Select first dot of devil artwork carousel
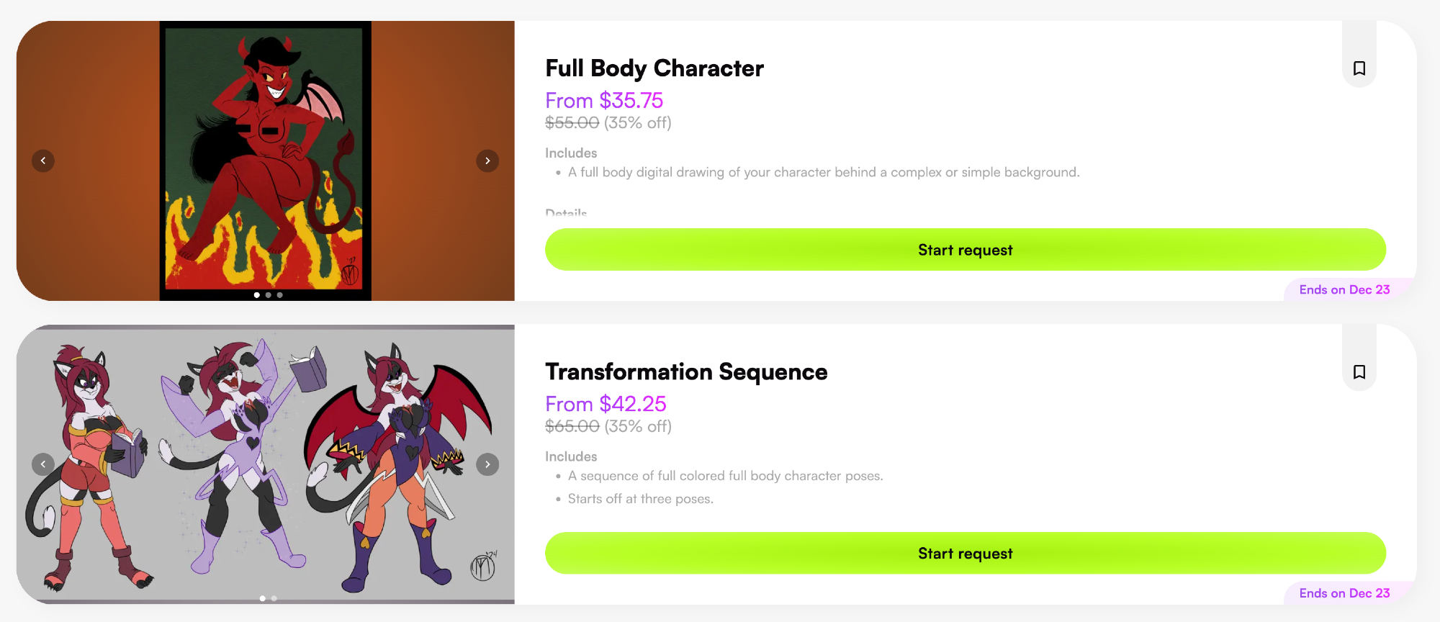The height and width of the screenshot is (622, 1440). [257, 295]
